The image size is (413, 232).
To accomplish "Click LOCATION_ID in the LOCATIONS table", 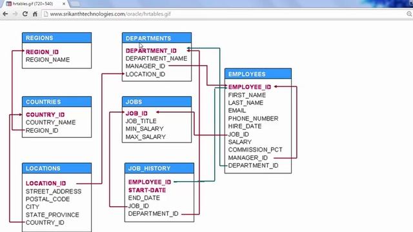I will tap(46, 183).
